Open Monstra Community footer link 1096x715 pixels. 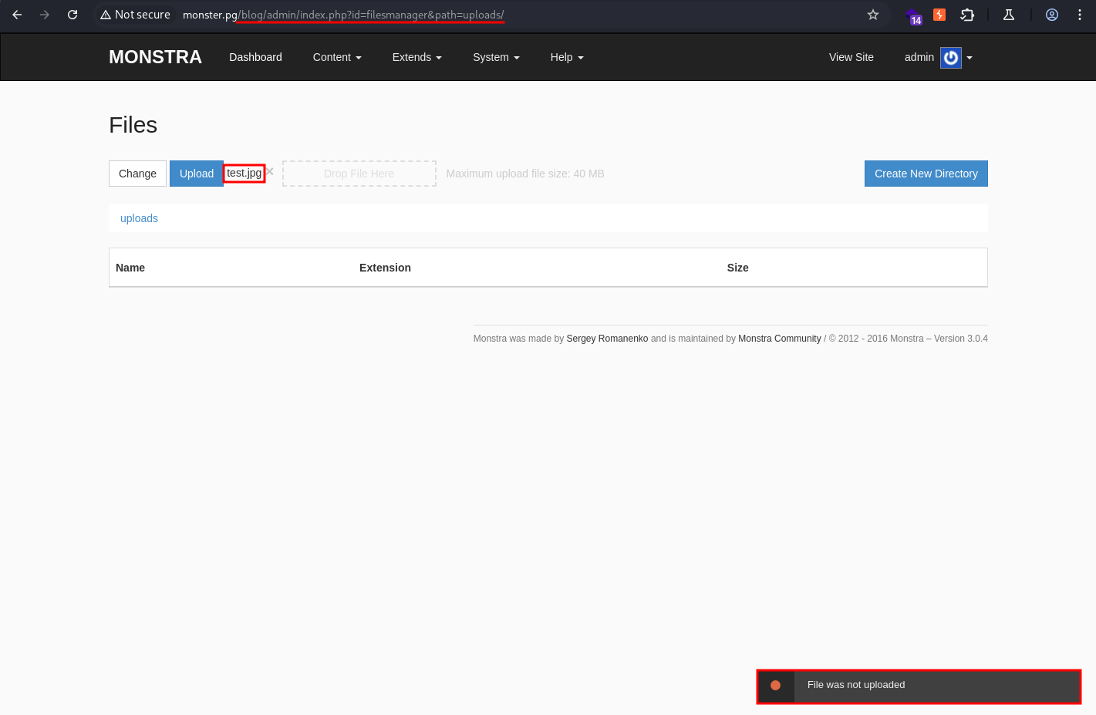(780, 339)
